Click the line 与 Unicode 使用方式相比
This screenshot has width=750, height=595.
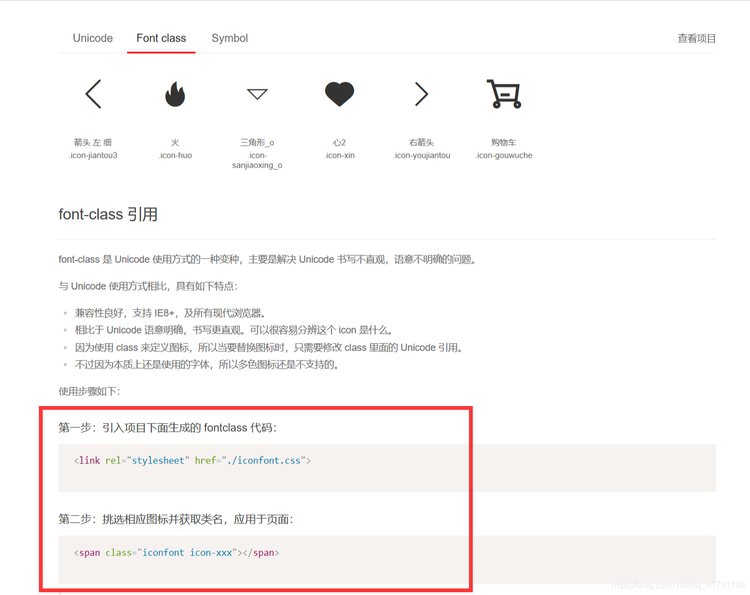(148, 286)
